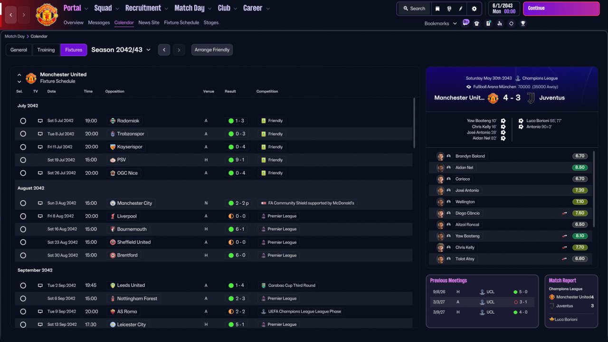608x342 pixels.
Task: Switch to the General calendar tab
Action: (19, 50)
